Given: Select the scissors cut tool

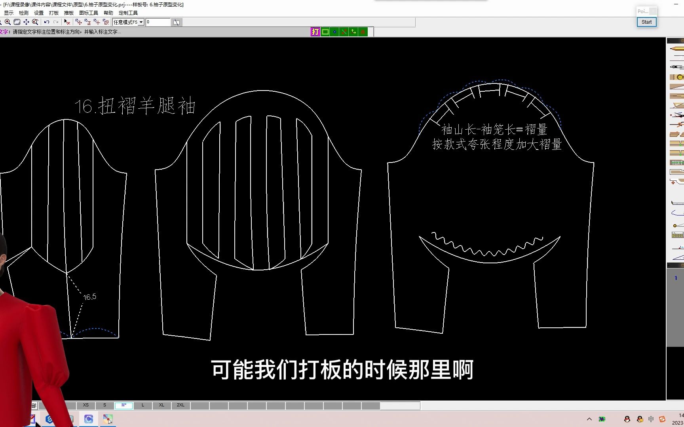Looking at the screenshot, I should tap(677, 115).
